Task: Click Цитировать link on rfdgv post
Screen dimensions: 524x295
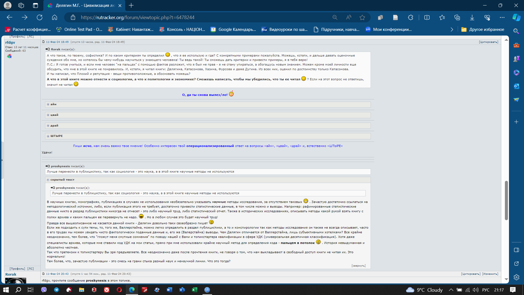Action: pos(488,42)
